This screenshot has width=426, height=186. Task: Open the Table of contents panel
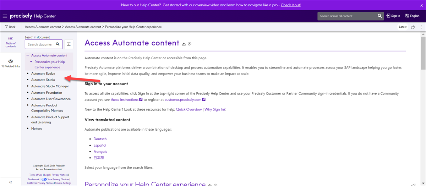(x=11, y=42)
